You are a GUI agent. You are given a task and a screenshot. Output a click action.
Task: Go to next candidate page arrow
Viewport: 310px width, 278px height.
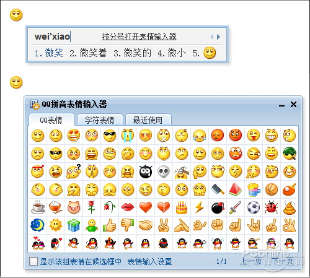click(x=219, y=37)
